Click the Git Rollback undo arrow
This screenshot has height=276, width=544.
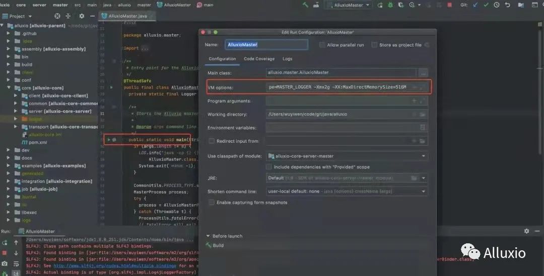tap(508, 5)
